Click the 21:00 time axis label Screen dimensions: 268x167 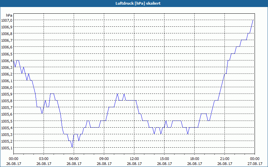click(x=224, y=159)
